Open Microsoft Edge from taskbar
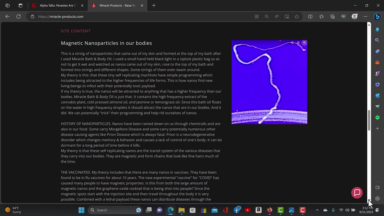 pos(170,210)
